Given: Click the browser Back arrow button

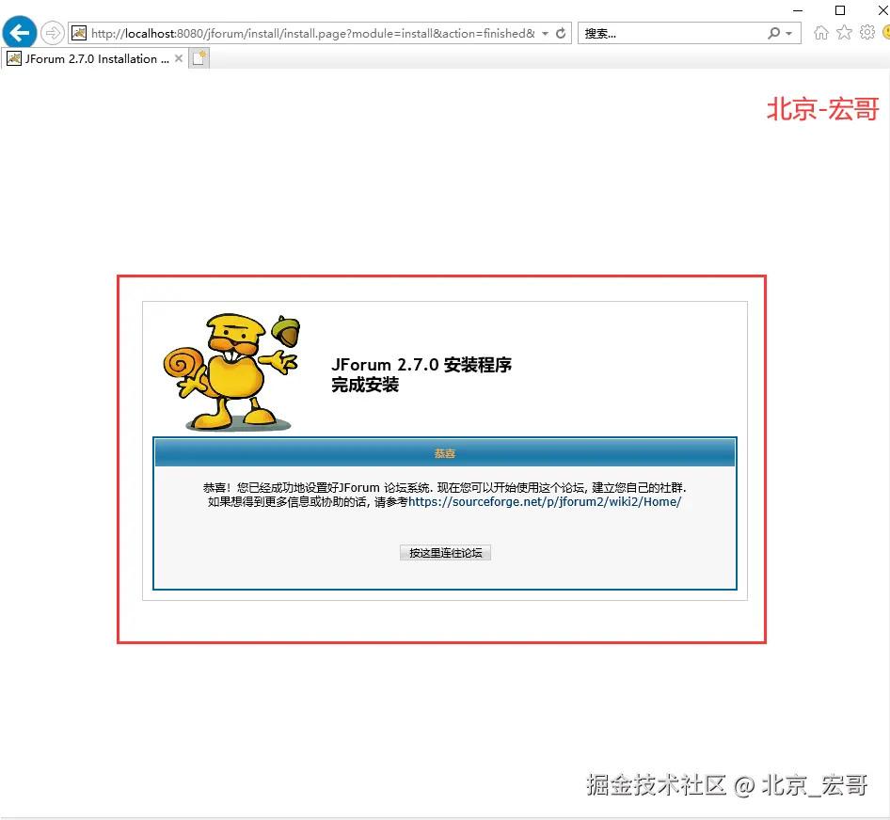Looking at the screenshot, I should (x=20, y=33).
